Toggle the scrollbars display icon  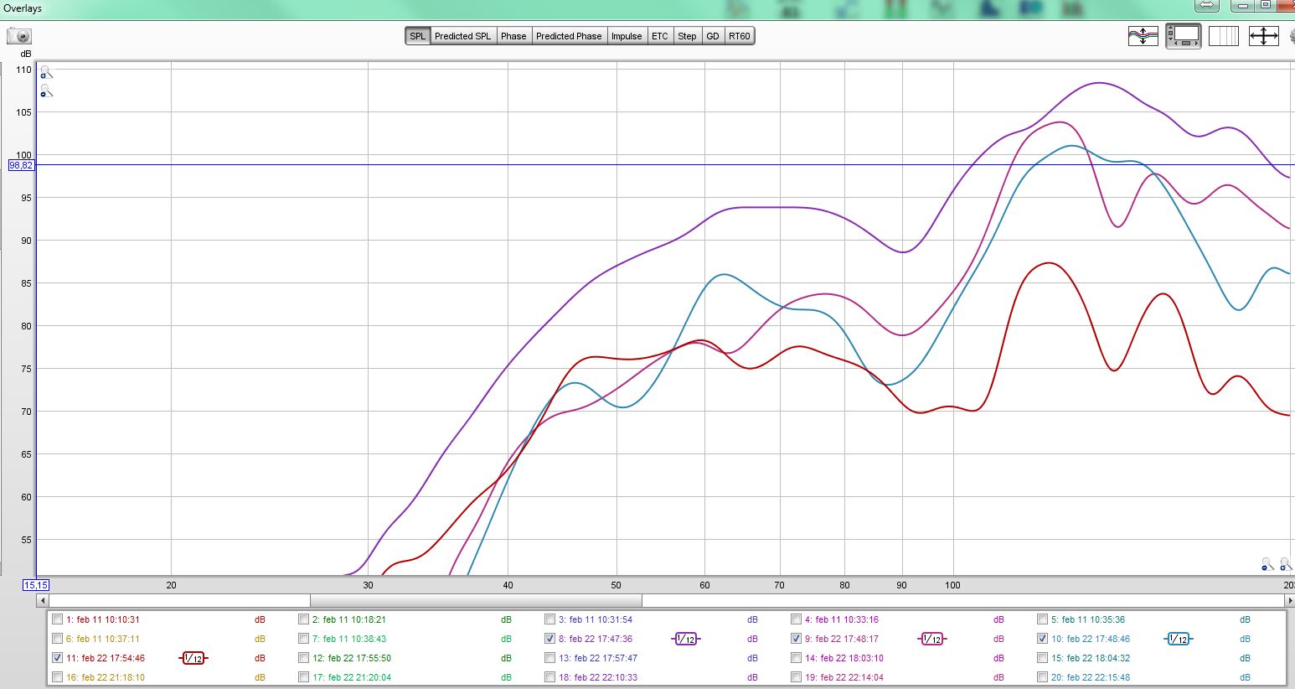[1183, 36]
